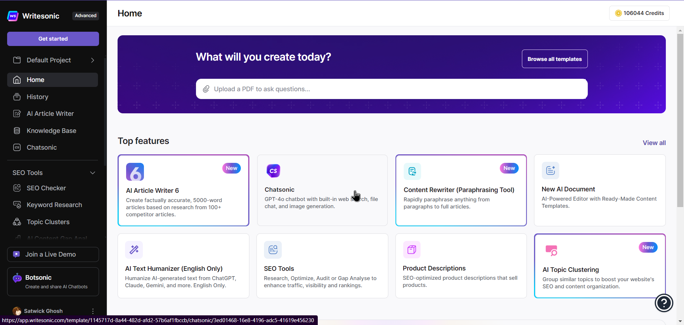
Task: Click the Product Descriptions bag icon
Action: [411, 249]
